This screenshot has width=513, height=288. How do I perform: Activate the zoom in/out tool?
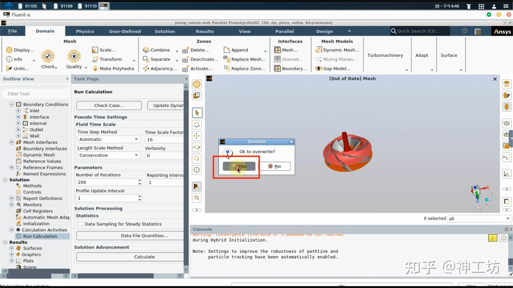point(197,147)
